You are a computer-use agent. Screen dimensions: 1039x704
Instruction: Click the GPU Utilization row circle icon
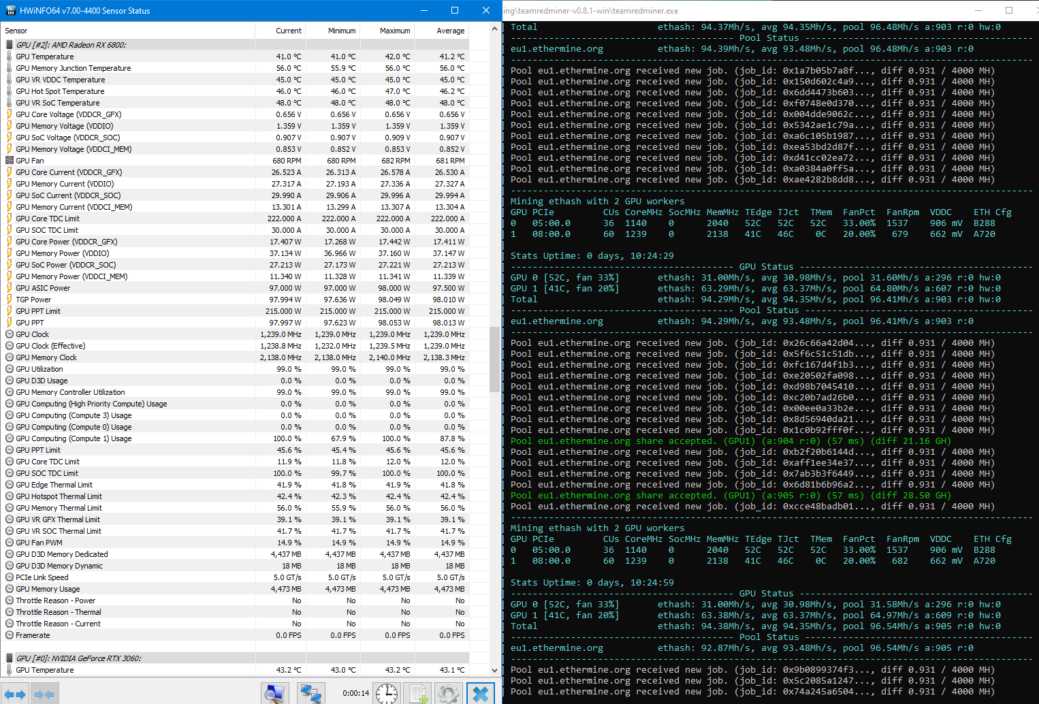click(x=10, y=369)
